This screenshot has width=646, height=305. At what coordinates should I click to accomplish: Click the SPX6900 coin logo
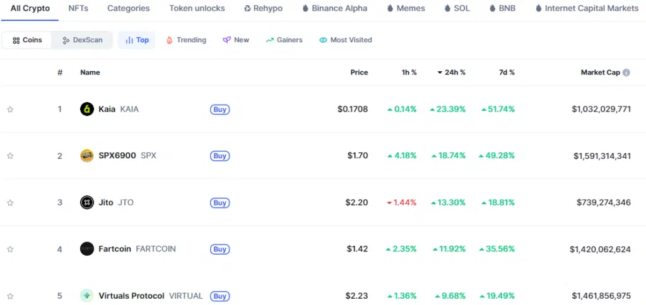pos(87,156)
